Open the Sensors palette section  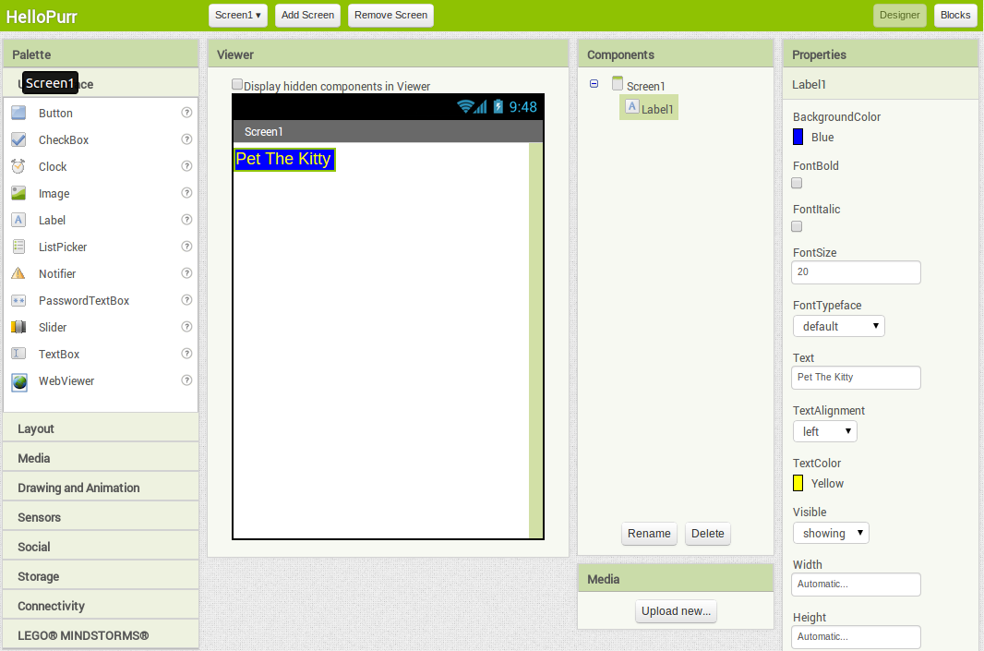point(101,517)
